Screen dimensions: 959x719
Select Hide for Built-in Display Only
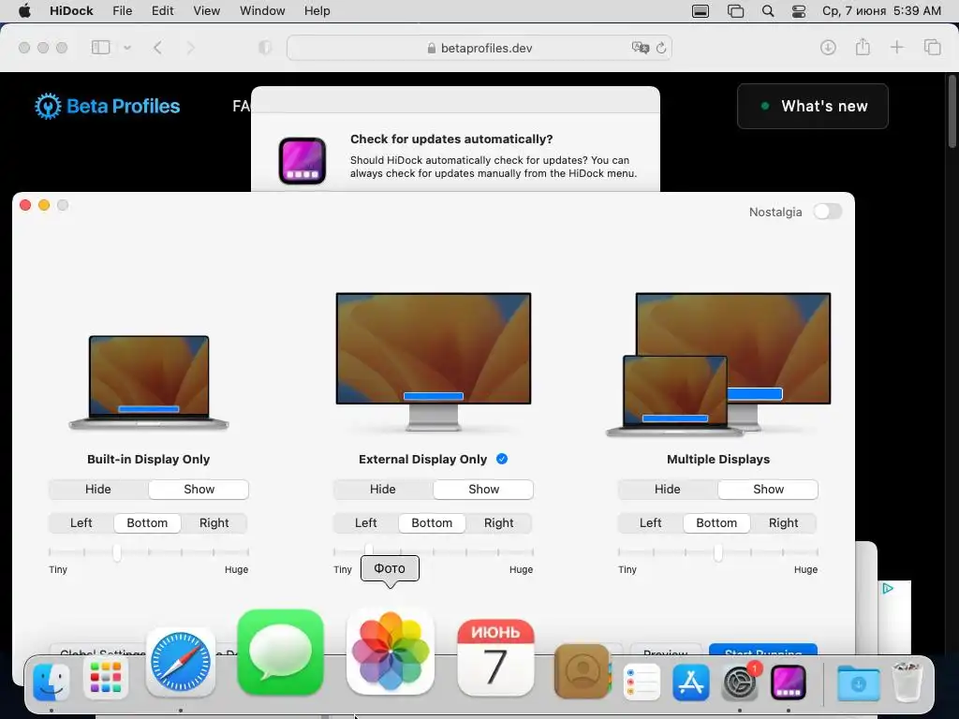97,489
